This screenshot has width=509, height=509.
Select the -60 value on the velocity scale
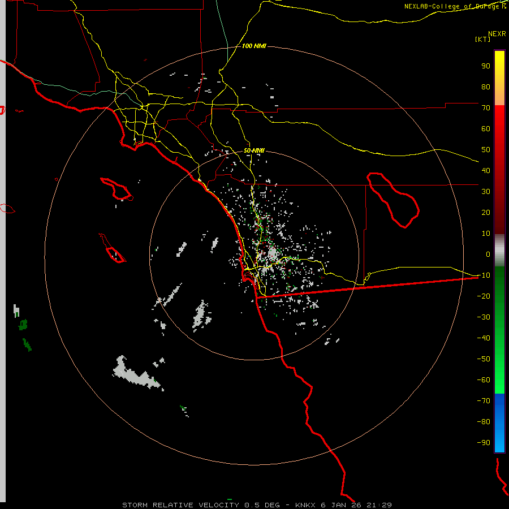click(x=484, y=380)
